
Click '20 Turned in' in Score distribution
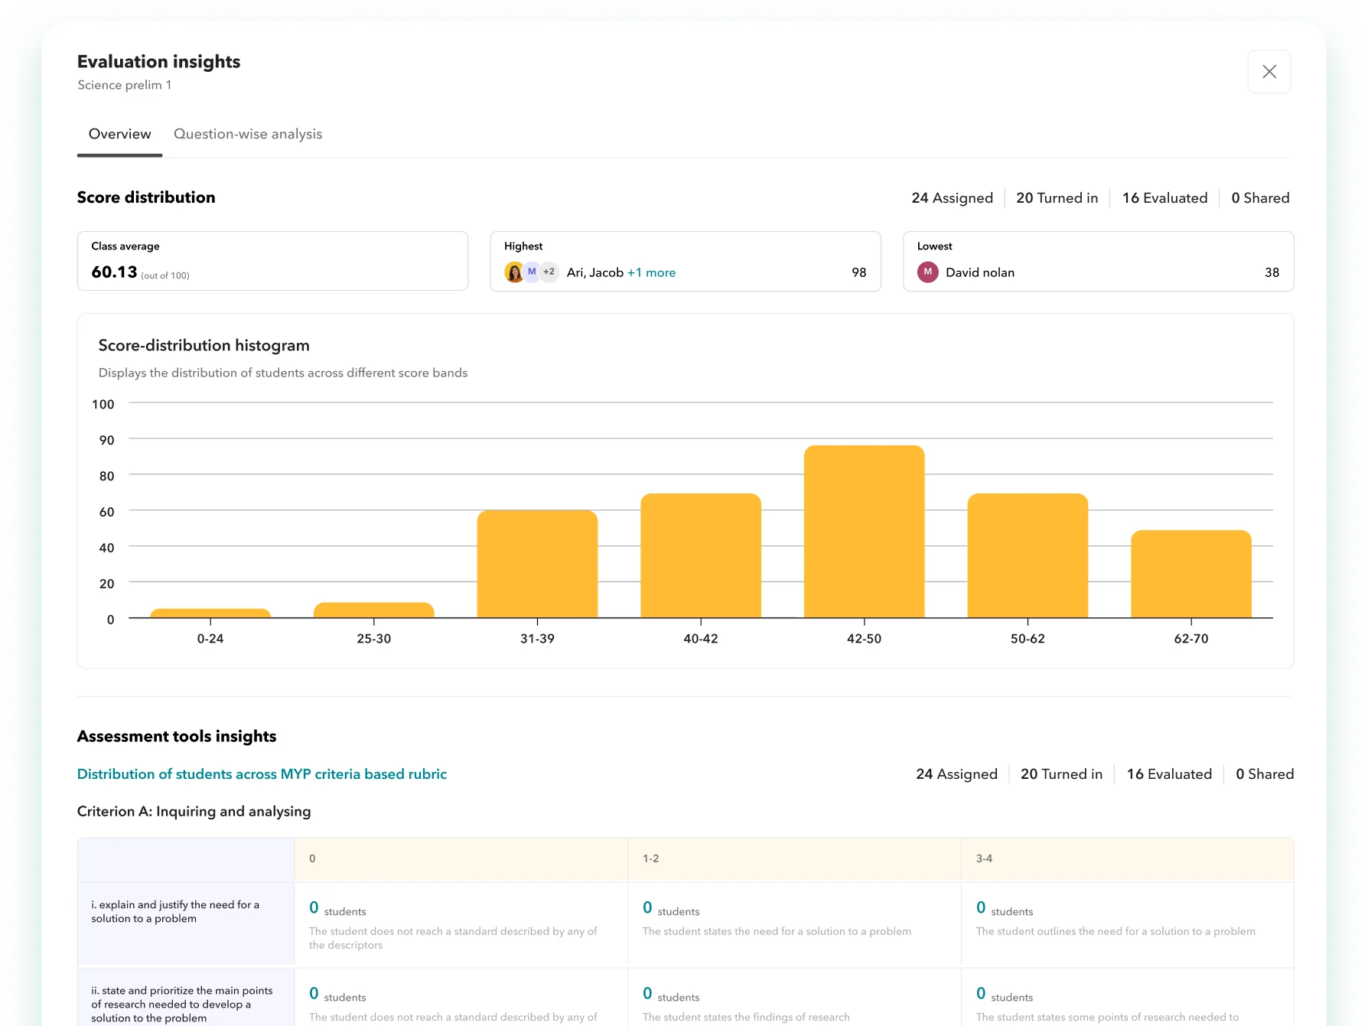(x=1057, y=198)
